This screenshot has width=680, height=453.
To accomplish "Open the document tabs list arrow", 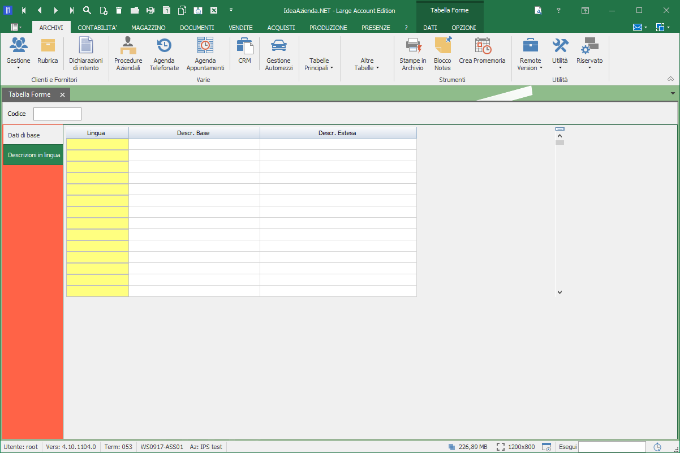I will pyautogui.click(x=673, y=93).
